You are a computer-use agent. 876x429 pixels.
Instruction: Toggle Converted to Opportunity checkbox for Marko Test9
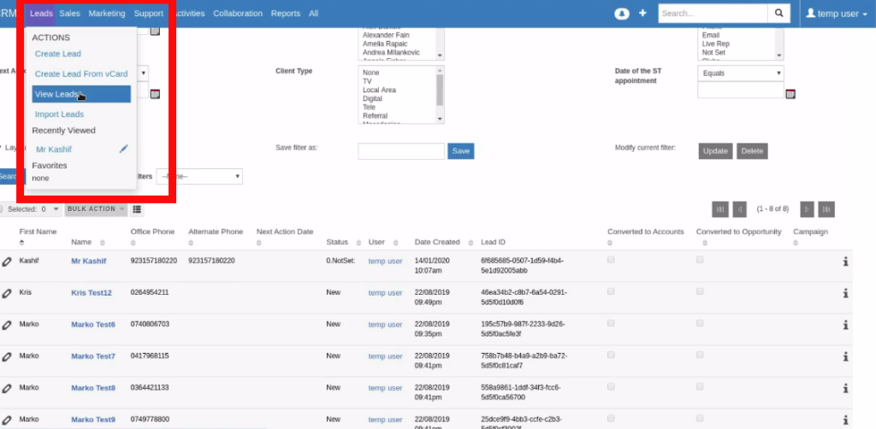(x=700, y=418)
